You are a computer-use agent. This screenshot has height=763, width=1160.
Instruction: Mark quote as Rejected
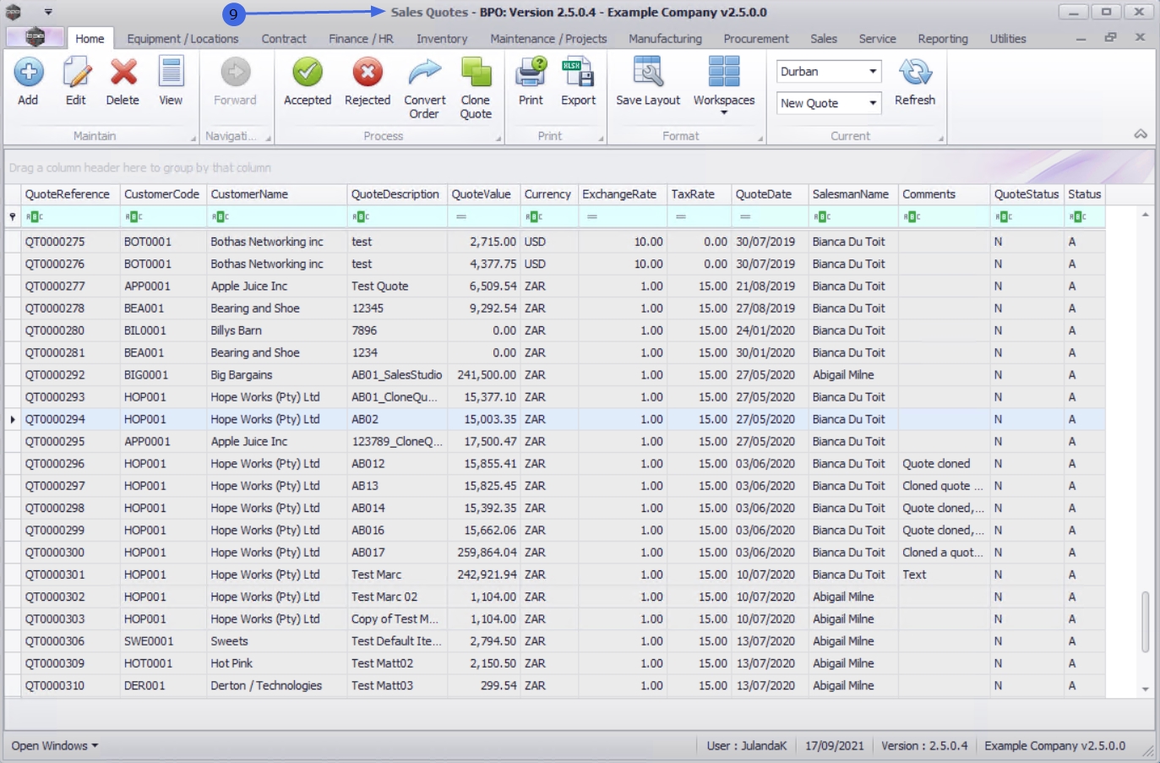click(368, 74)
